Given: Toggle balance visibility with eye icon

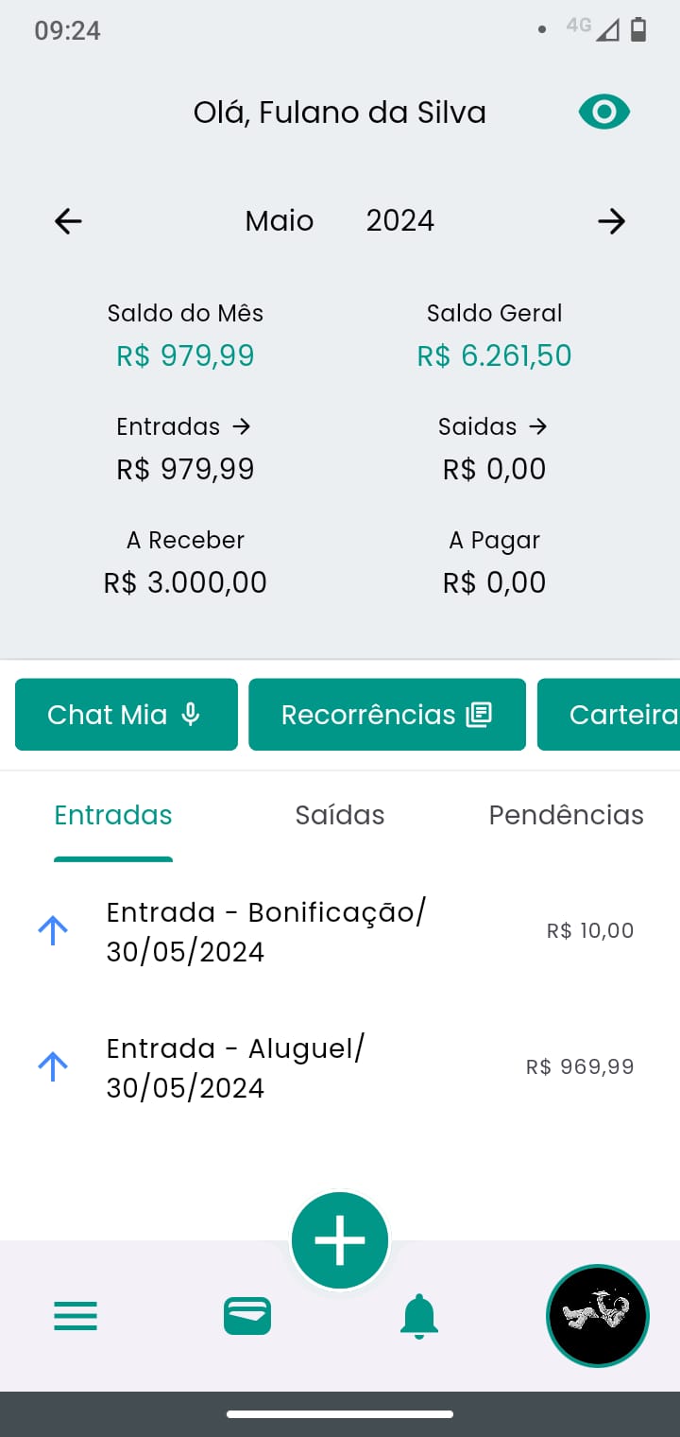Looking at the screenshot, I should pyautogui.click(x=603, y=113).
